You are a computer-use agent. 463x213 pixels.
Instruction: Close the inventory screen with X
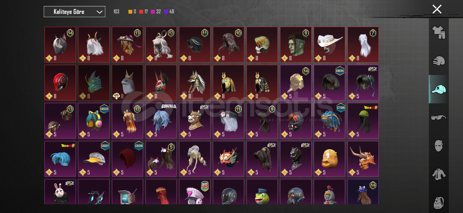coord(437,9)
